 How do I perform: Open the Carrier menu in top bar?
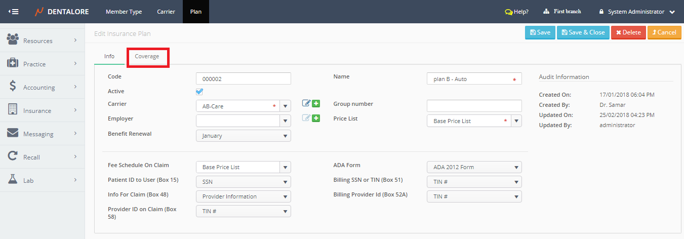click(166, 12)
